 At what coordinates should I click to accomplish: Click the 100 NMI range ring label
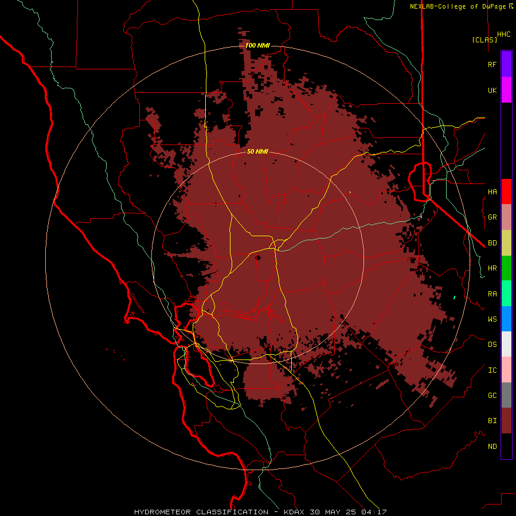tap(257, 45)
